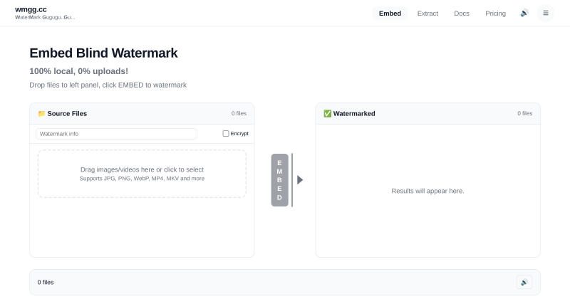This screenshot has height=299, width=570.
Task: Click the green checkmark icon beside Watermarked
Action: 328,114
